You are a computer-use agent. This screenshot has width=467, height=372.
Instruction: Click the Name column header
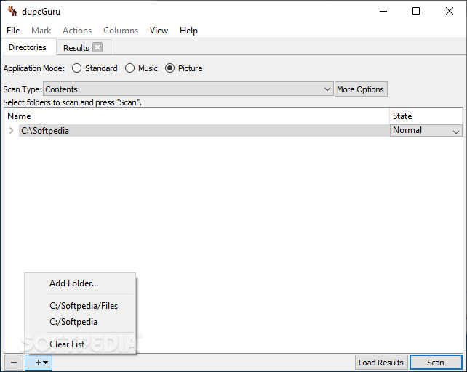coord(197,116)
